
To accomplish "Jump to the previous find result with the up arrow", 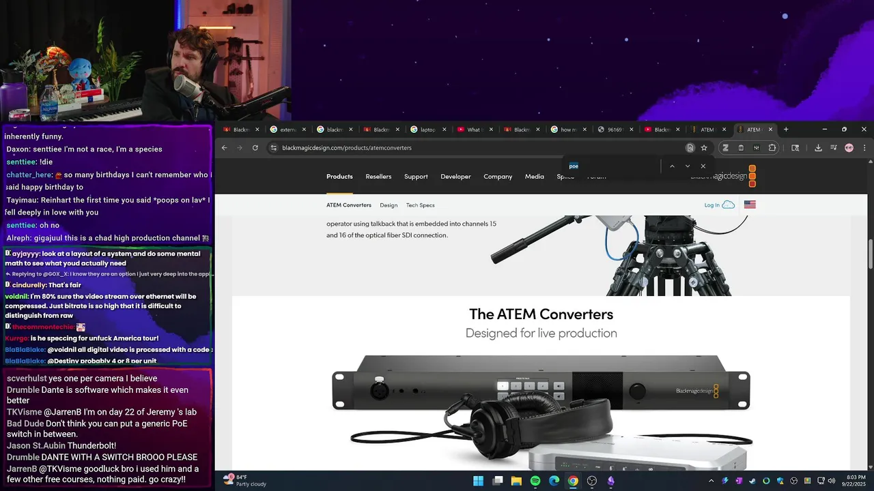I will pos(672,166).
